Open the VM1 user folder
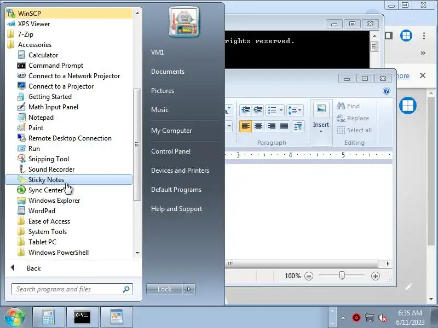Screen dimensions: 438x328 [157, 52]
